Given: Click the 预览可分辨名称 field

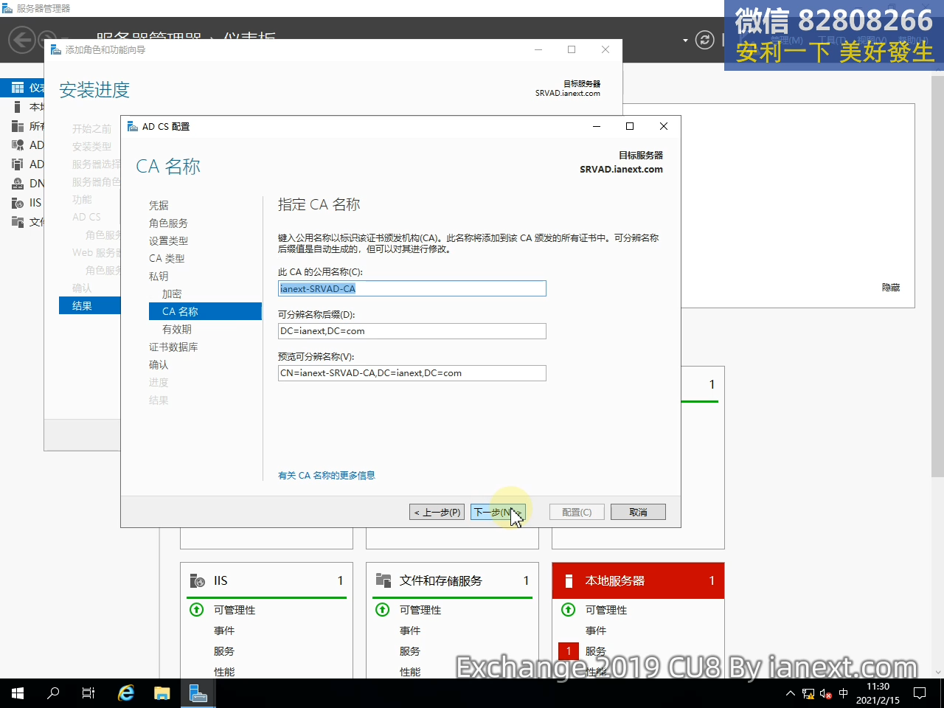Looking at the screenshot, I should (x=412, y=372).
